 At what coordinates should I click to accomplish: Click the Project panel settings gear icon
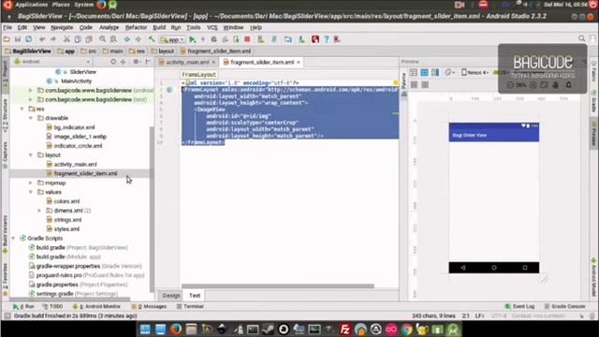(x=136, y=62)
